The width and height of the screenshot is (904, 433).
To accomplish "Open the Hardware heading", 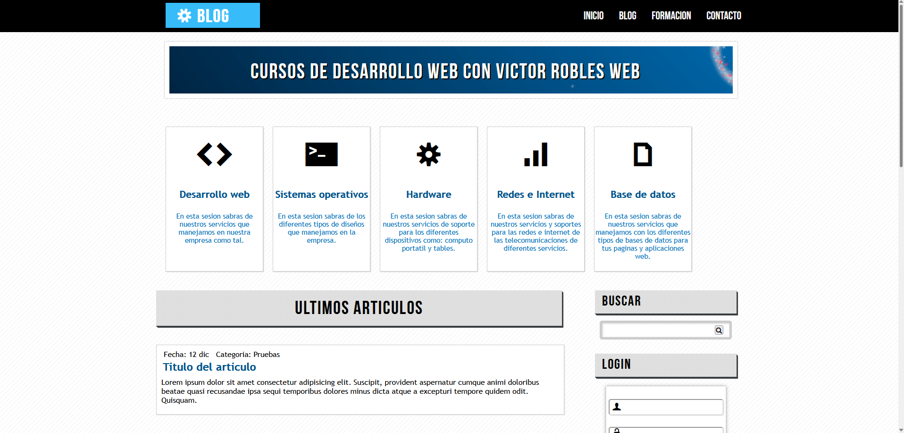I will (x=428, y=195).
